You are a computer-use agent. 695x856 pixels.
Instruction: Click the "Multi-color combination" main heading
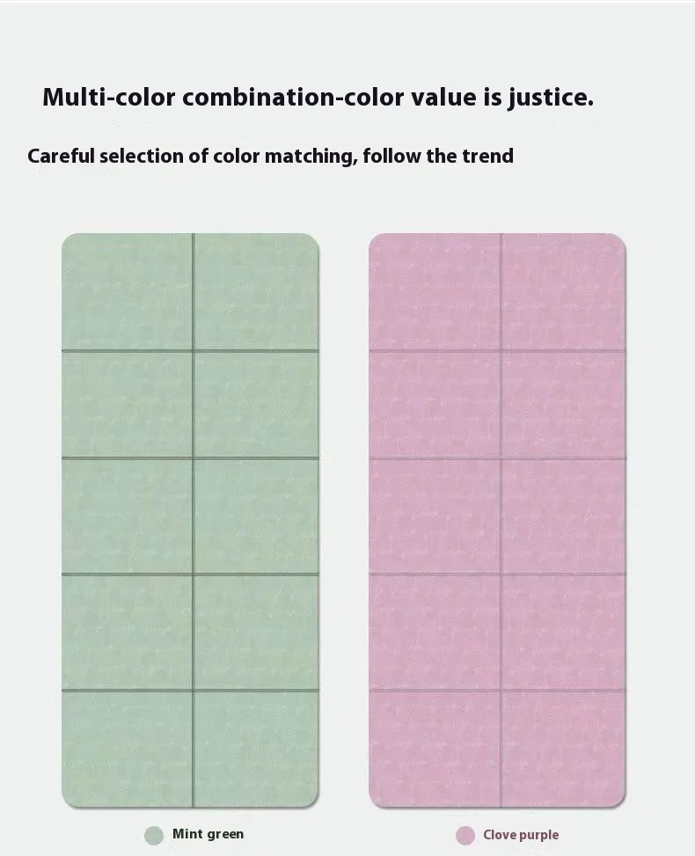pyautogui.click(x=318, y=97)
